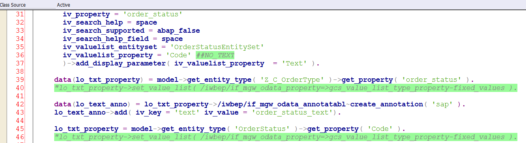Click iv_valuelist_property on line 36

pos(108,55)
